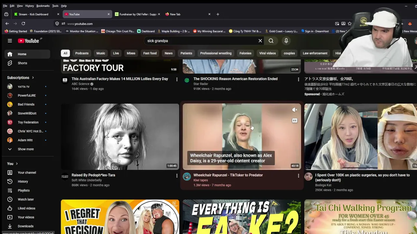
Task: Select the Podcasts filter chip
Action: click(x=82, y=53)
